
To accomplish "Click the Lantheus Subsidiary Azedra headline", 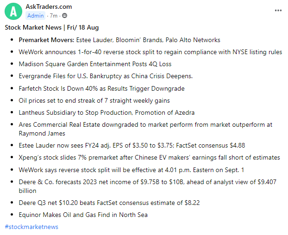I will coord(106,112).
